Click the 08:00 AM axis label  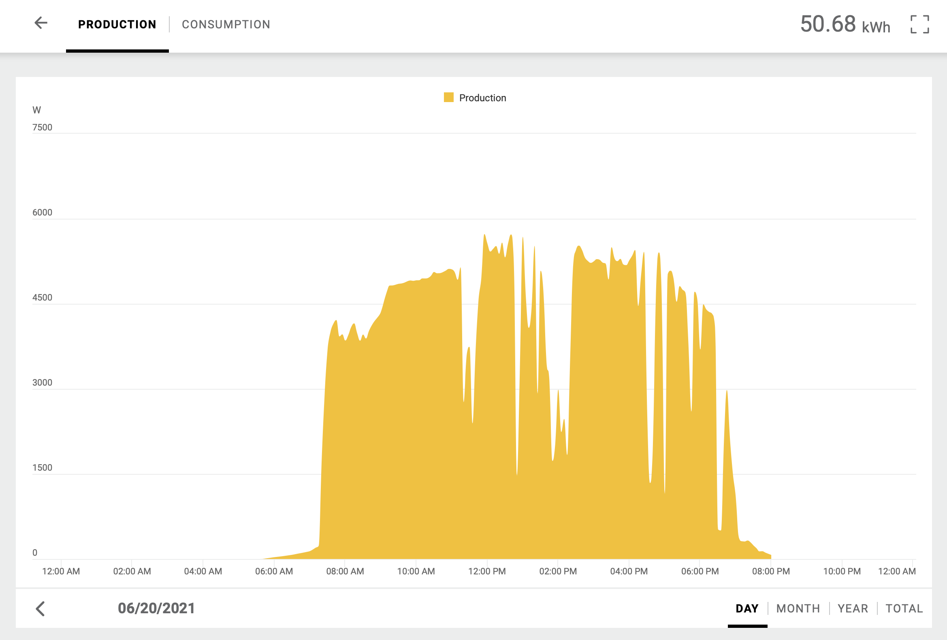(345, 571)
